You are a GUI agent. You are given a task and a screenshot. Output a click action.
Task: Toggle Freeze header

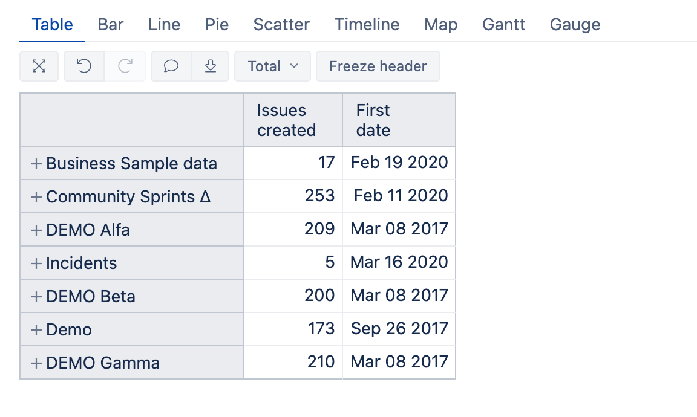[378, 66]
